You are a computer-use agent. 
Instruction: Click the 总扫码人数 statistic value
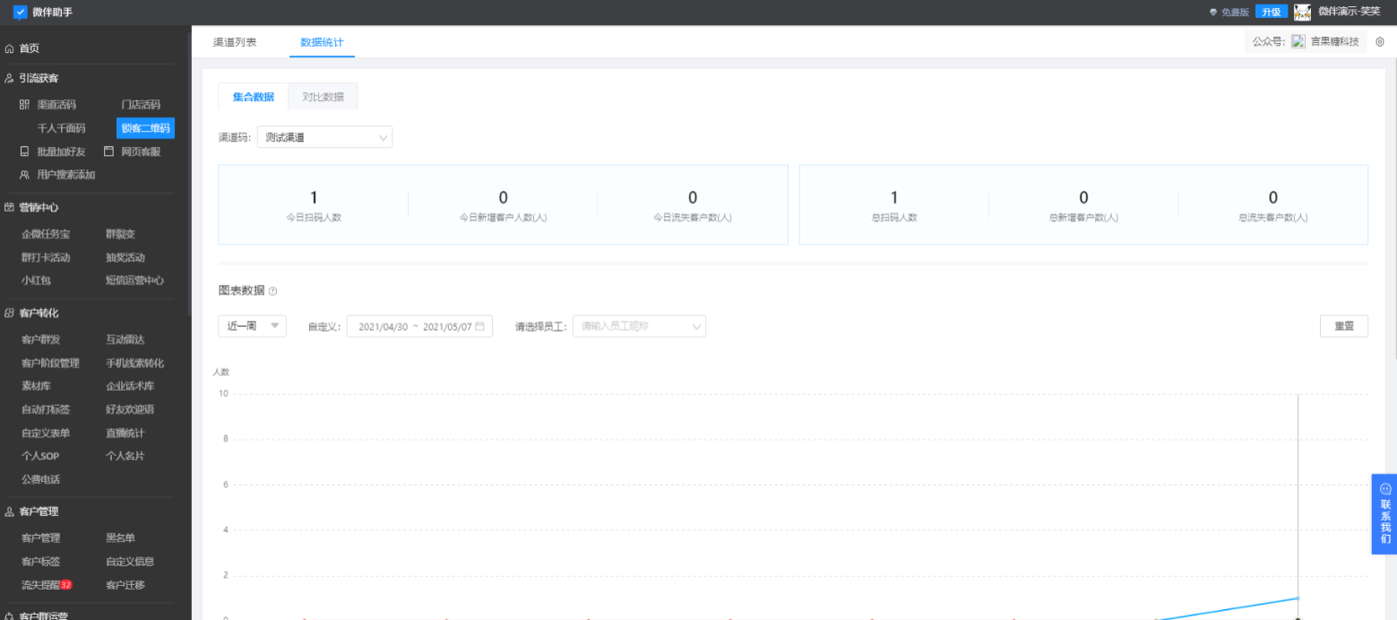click(894, 198)
